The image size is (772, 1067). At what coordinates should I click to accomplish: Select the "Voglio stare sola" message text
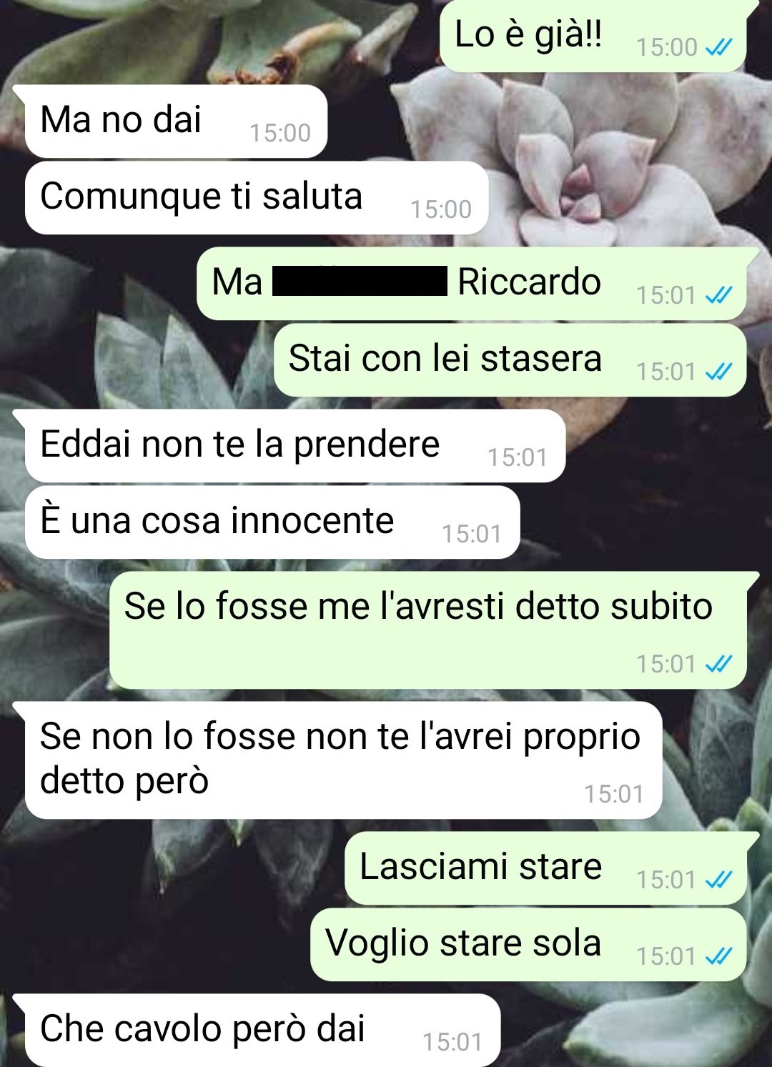[x=463, y=943]
